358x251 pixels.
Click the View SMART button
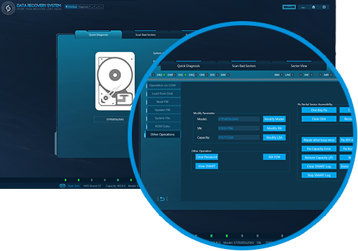[206, 166]
